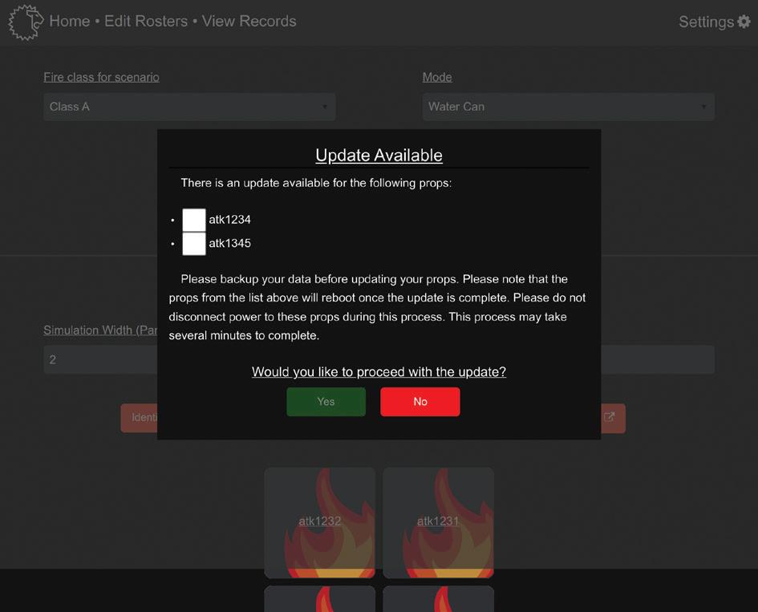Click the Fire class for scenario label
The height and width of the screenshot is (612, 758).
pos(102,77)
